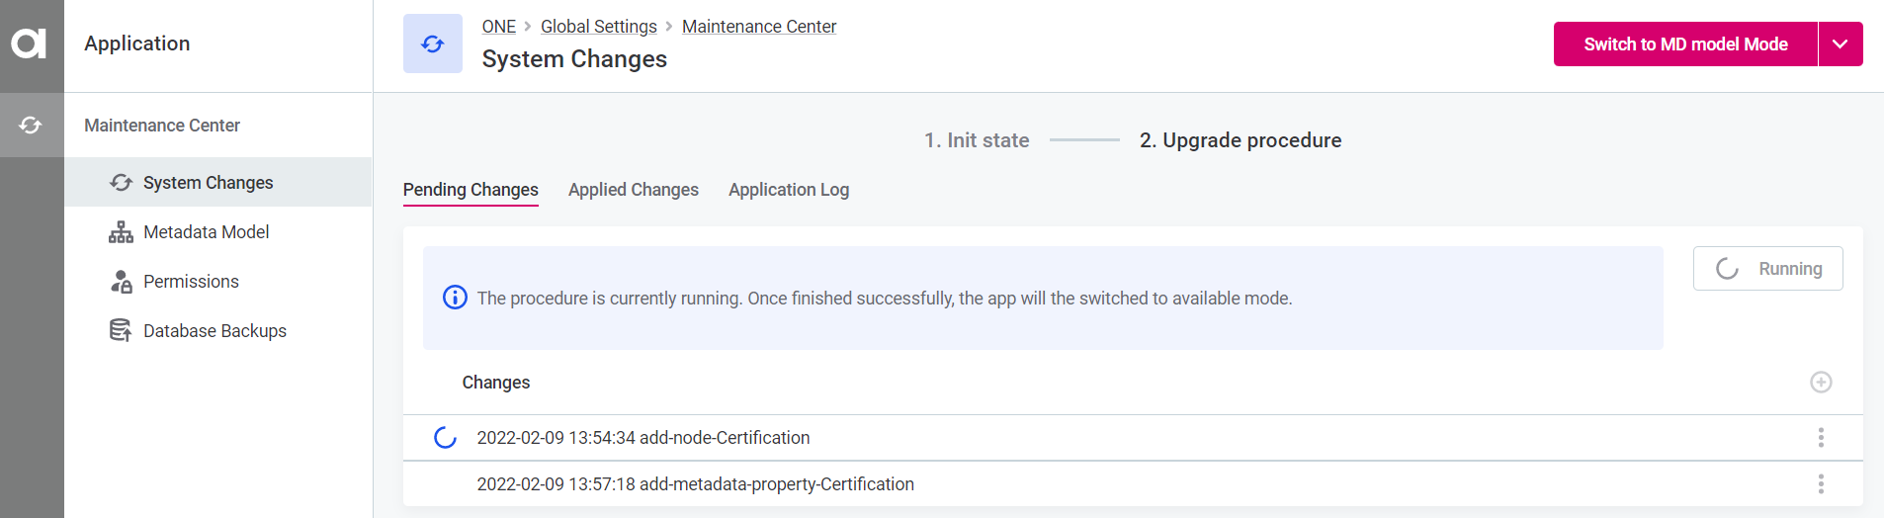Image resolution: width=1884 pixels, height=518 pixels.
Task: Select the Pending Changes tab
Action: pos(471,190)
